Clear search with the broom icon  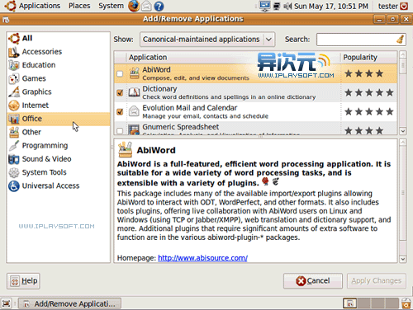coord(401,40)
